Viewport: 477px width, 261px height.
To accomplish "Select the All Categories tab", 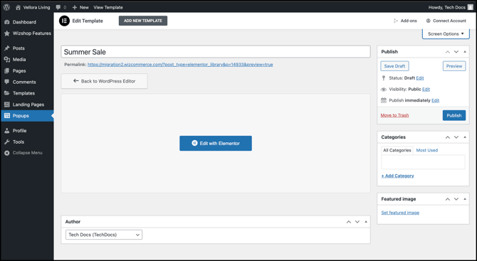I will (x=397, y=150).
